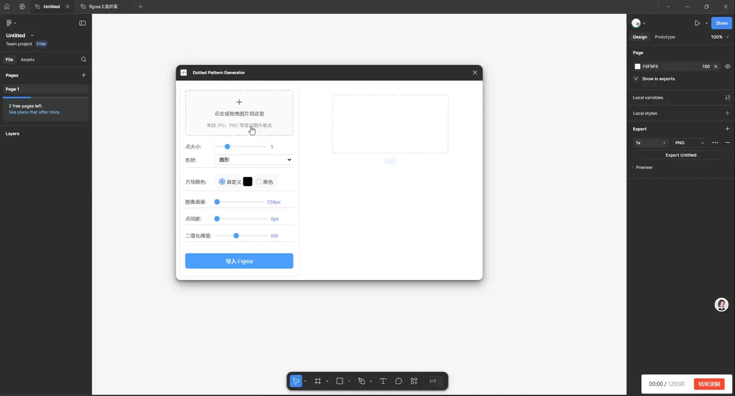Image resolution: width=735 pixels, height=396 pixels.
Task: Select the Comment tool
Action: click(398, 381)
